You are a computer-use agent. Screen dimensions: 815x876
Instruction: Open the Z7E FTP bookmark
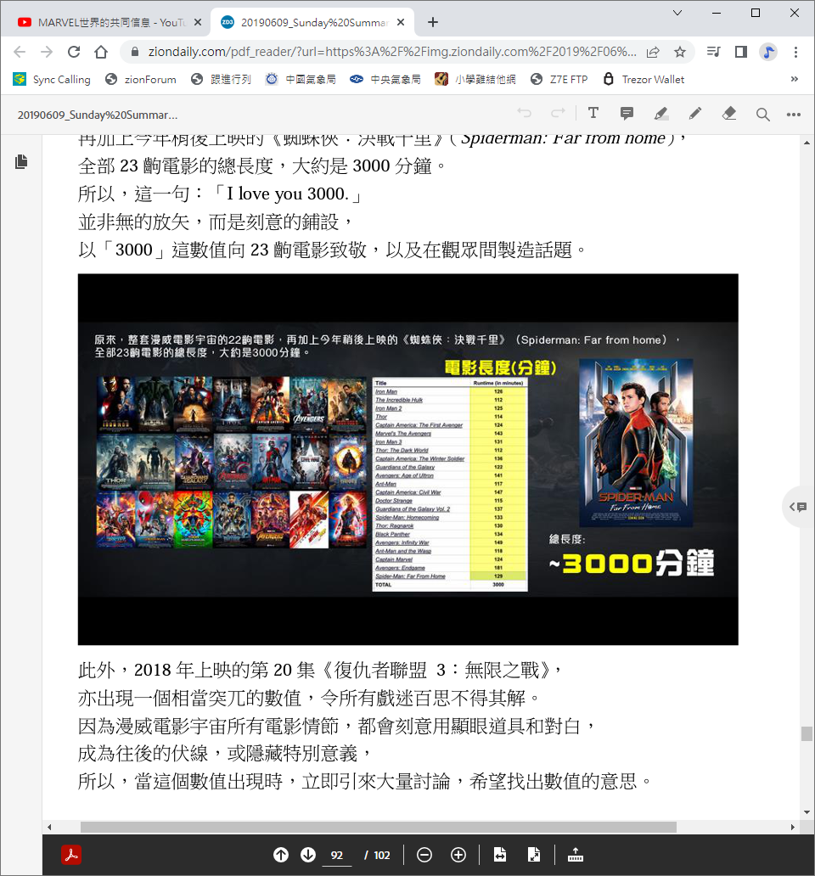pyautogui.click(x=559, y=79)
